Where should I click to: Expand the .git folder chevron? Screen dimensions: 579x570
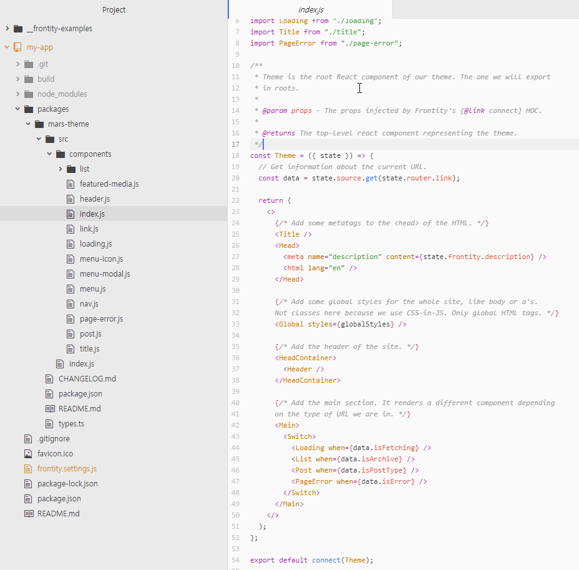coord(17,64)
